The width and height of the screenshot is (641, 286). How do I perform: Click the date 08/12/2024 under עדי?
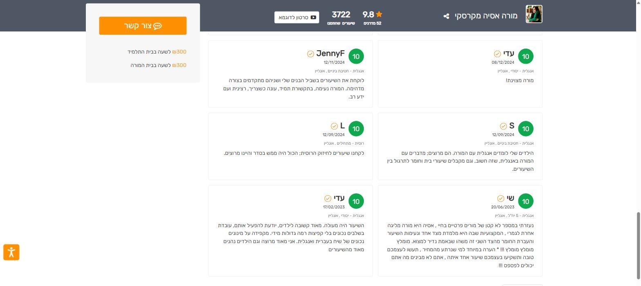pyautogui.click(x=503, y=63)
